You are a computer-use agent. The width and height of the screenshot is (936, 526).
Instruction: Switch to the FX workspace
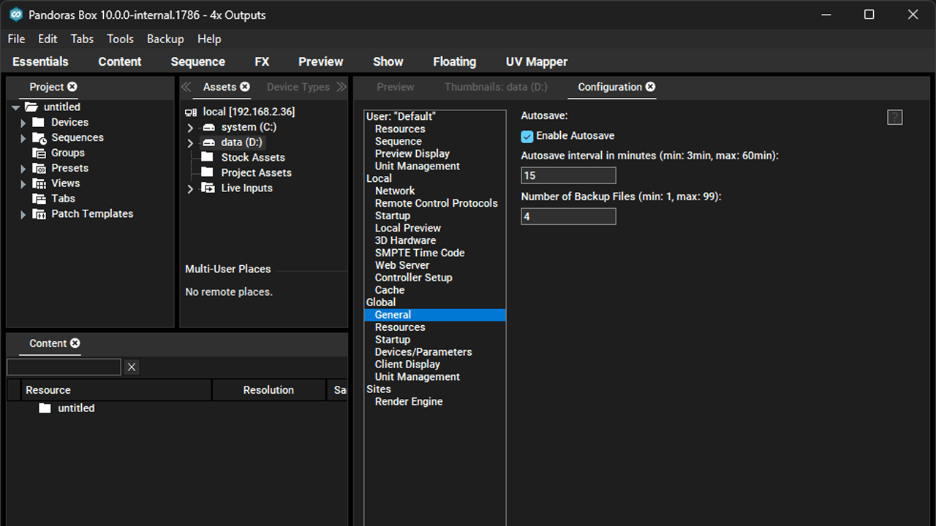pos(262,62)
